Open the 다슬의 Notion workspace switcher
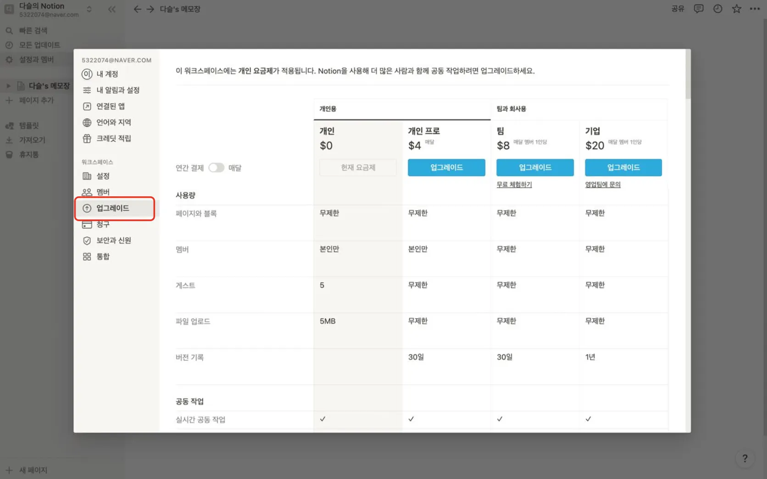The height and width of the screenshot is (479, 767). [48, 10]
